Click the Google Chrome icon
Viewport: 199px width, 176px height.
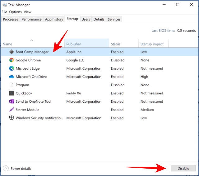pos(12,60)
